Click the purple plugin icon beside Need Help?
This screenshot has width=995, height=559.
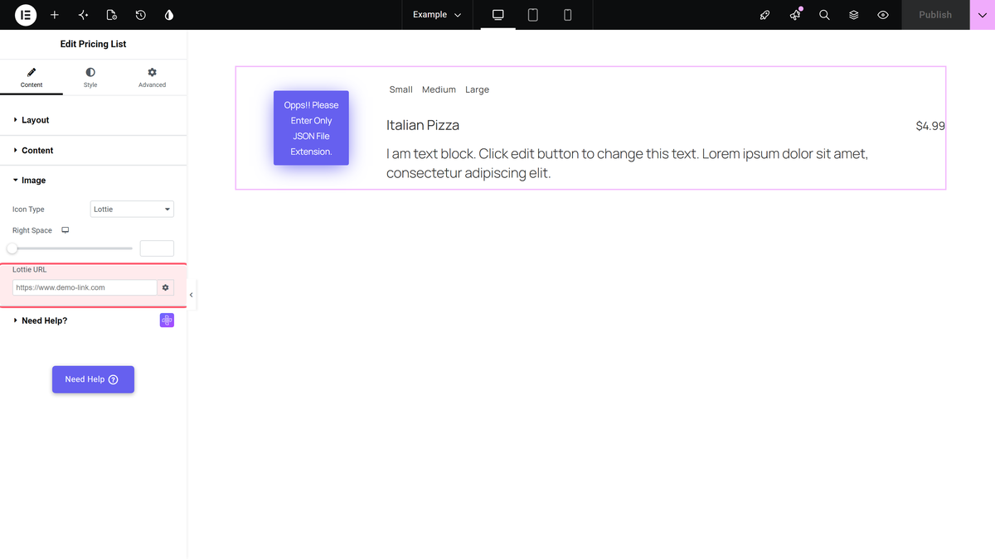click(167, 320)
